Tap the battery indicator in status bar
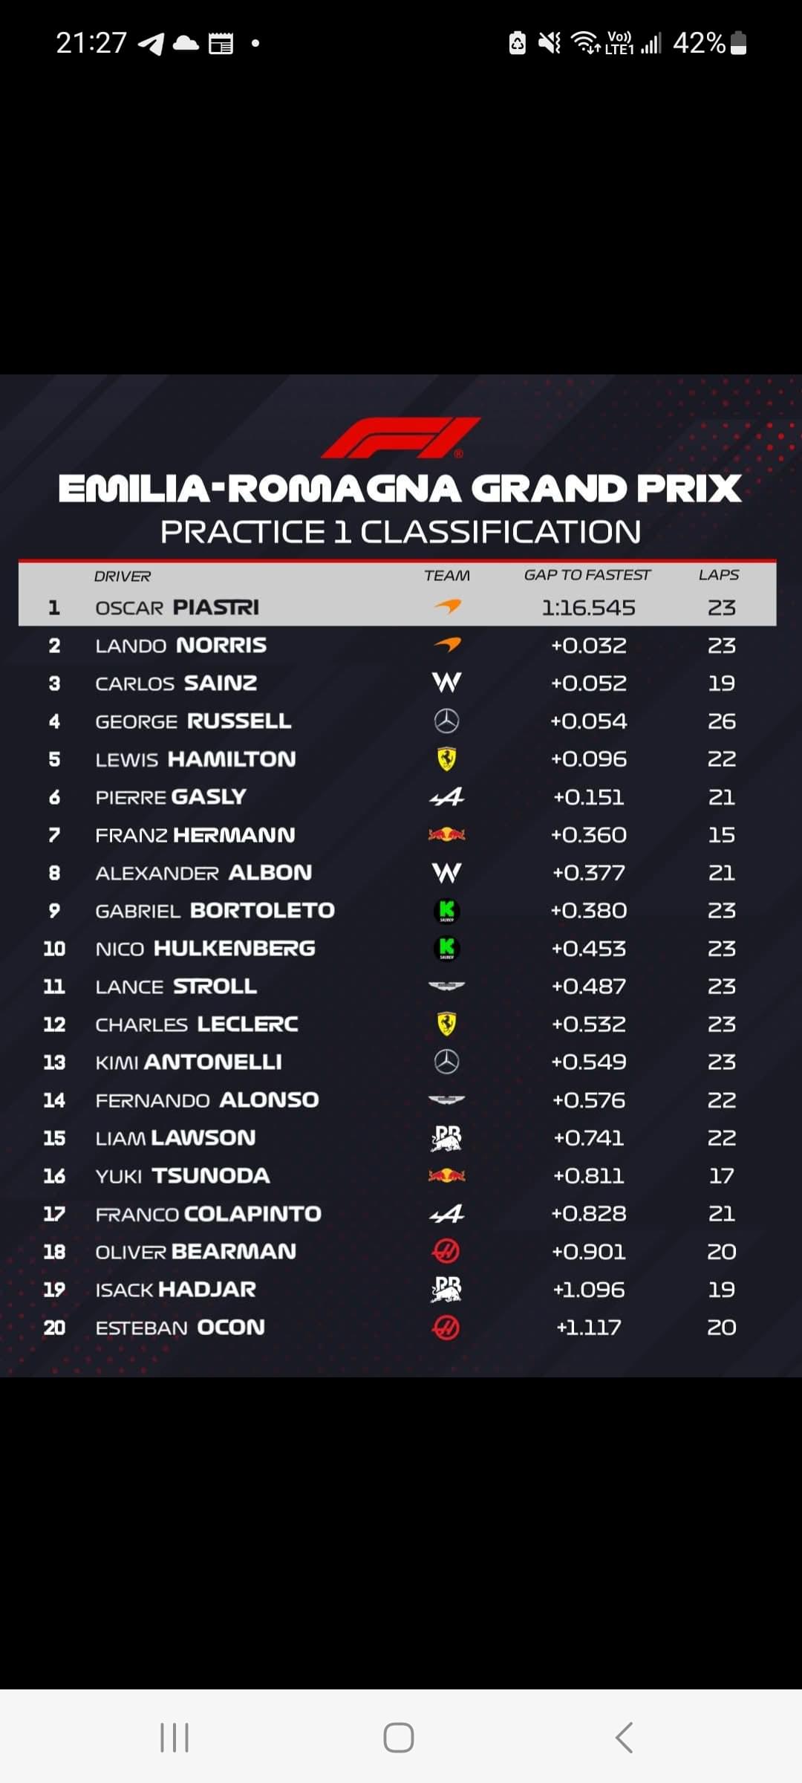This screenshot has width=802, height=1783. tap(738, 43)
